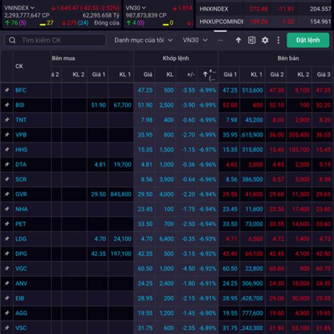This screenshot has height=334, width=334.
Task: Select the HNXINDEX row
Action: tap(264, 9)
